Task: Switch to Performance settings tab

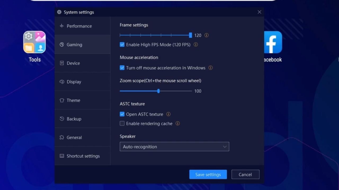Action: (x=82, y=26)
